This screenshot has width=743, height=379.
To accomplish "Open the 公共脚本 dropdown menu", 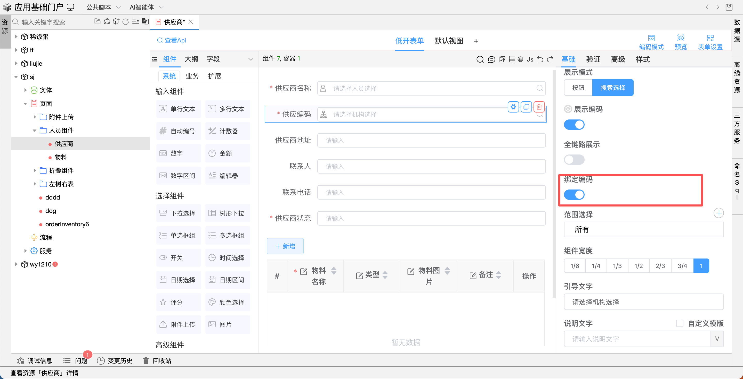I will click(103, 7).
